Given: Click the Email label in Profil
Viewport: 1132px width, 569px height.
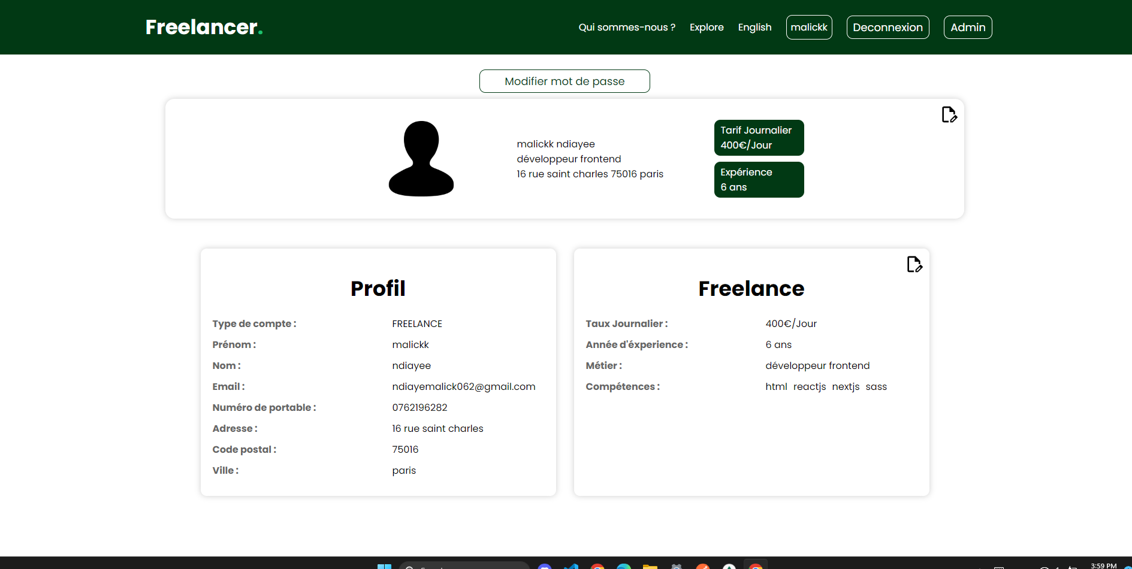Looking at the screenshot, I should (x=228, y=387).
